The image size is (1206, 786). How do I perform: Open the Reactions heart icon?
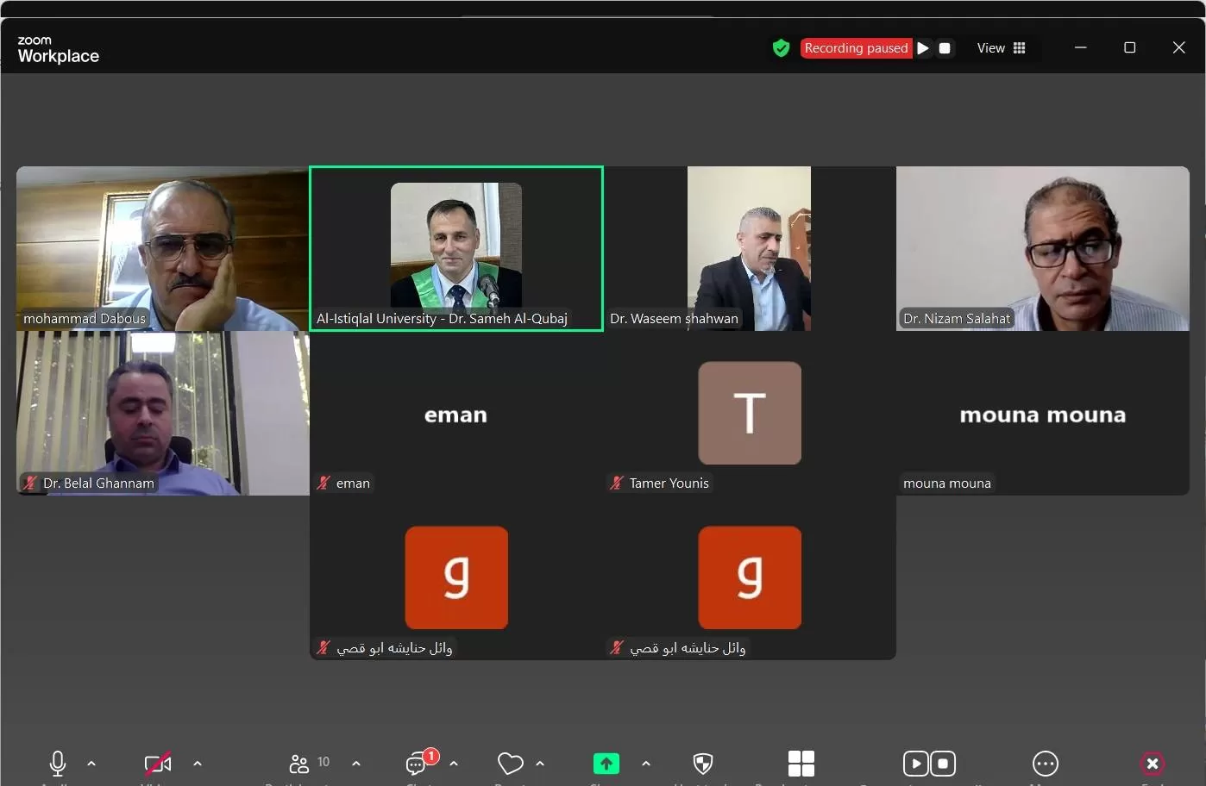[510, 764]
